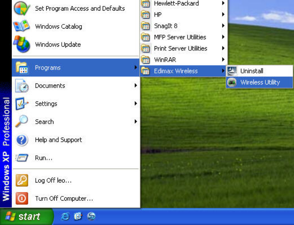Open Windows Catalog menu entry

pos(76,26)
